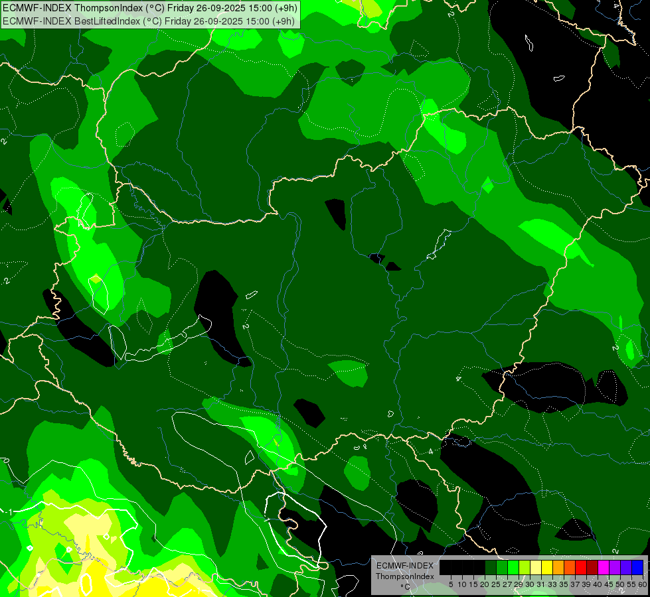Click the legend tick label 35

coord(564,584)
